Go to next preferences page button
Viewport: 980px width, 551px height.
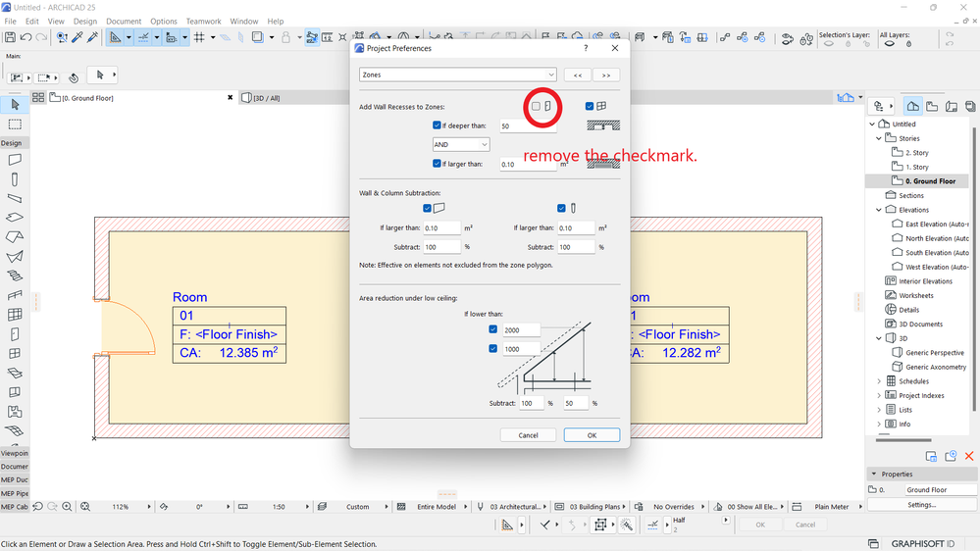click(606, 75)
